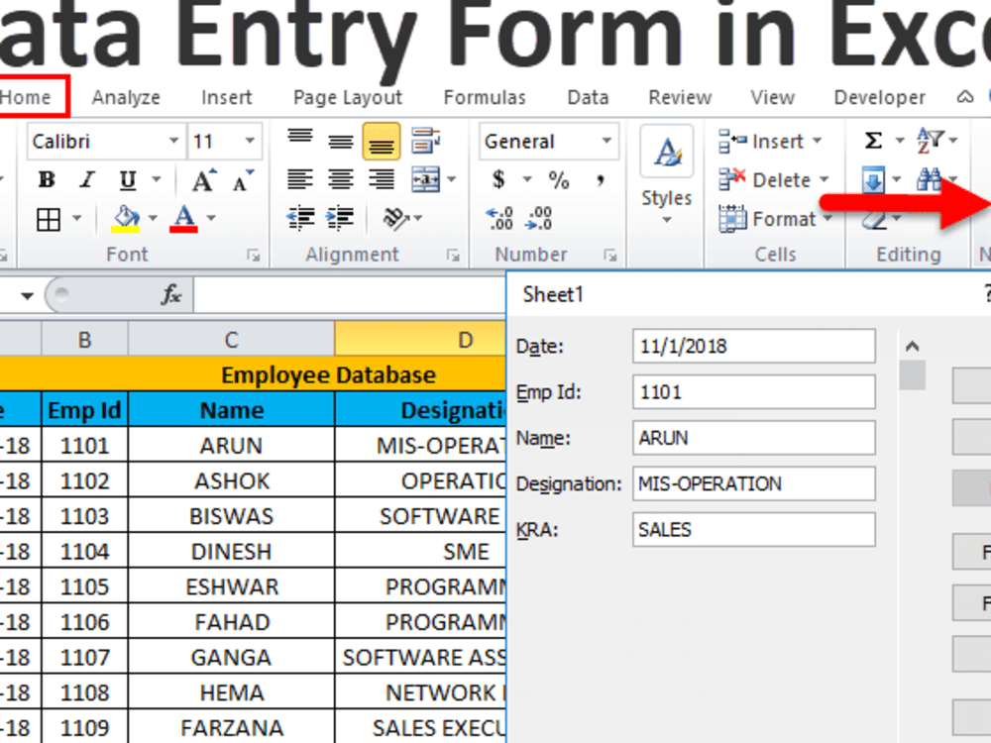
Task: Apply Accounting dollar format
Action: (498, 179)
